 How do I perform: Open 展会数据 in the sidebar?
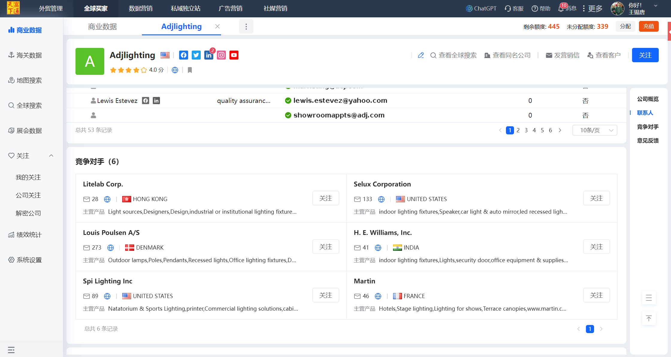[25, 130]
